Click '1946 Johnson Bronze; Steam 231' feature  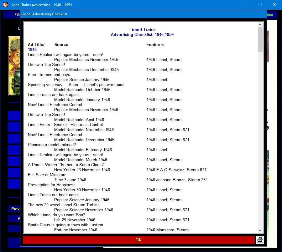[x=177, y=180]
